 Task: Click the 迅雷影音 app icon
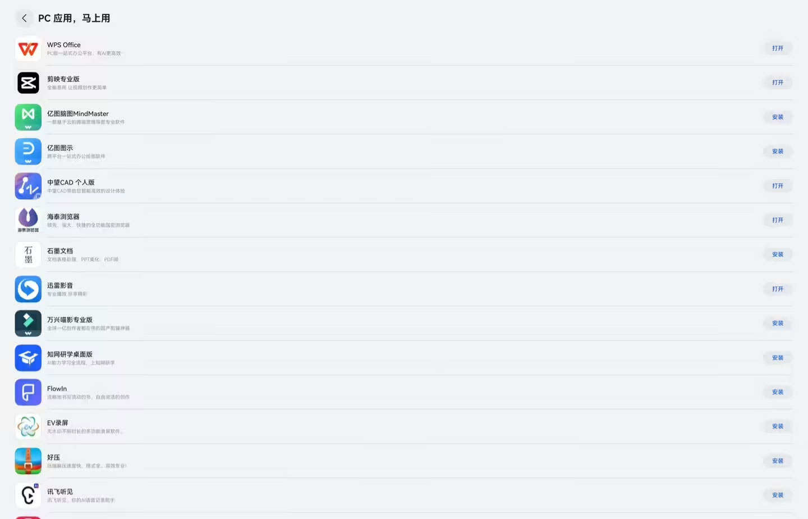(28, 289)
